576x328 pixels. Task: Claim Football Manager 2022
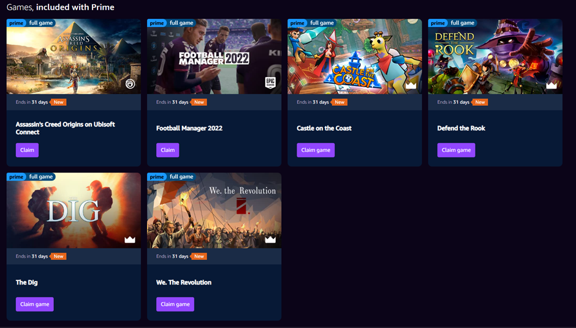pos(167,150)
